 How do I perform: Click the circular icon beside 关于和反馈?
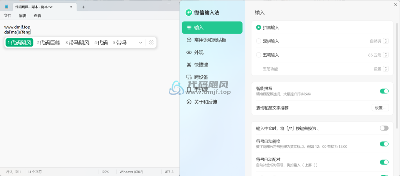tap(189, 102)
